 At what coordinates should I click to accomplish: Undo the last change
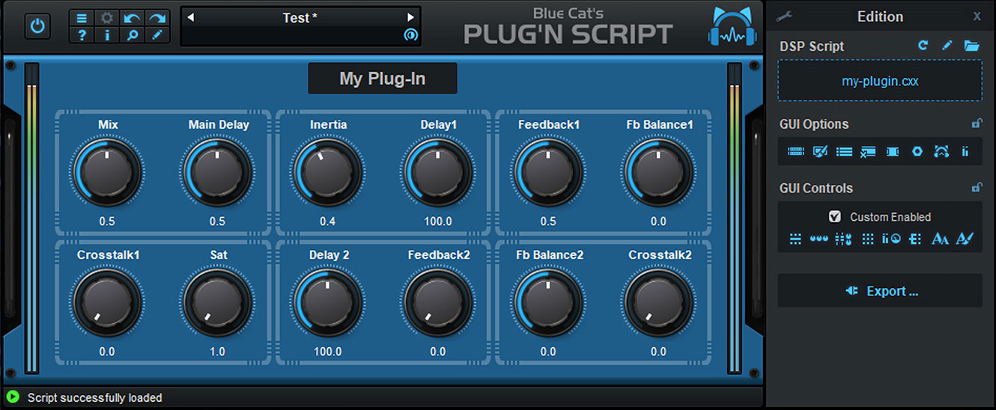132,18
